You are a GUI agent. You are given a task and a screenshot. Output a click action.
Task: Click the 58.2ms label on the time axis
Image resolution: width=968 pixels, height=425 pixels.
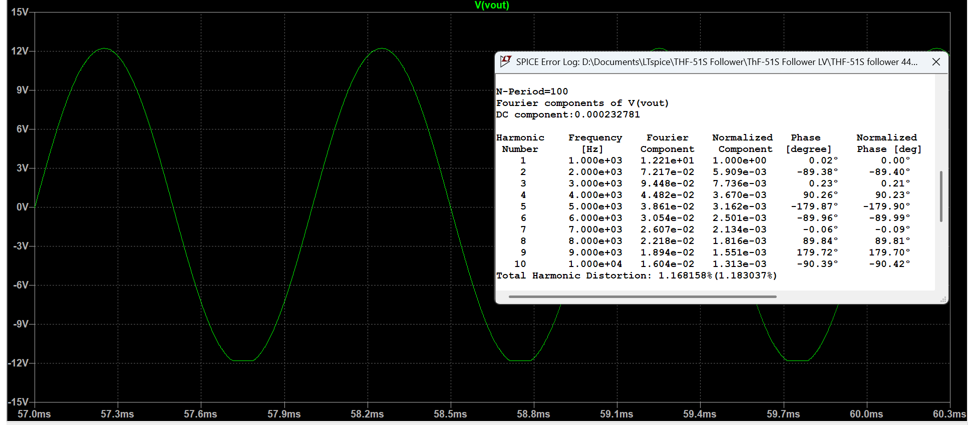pos(367,414)
